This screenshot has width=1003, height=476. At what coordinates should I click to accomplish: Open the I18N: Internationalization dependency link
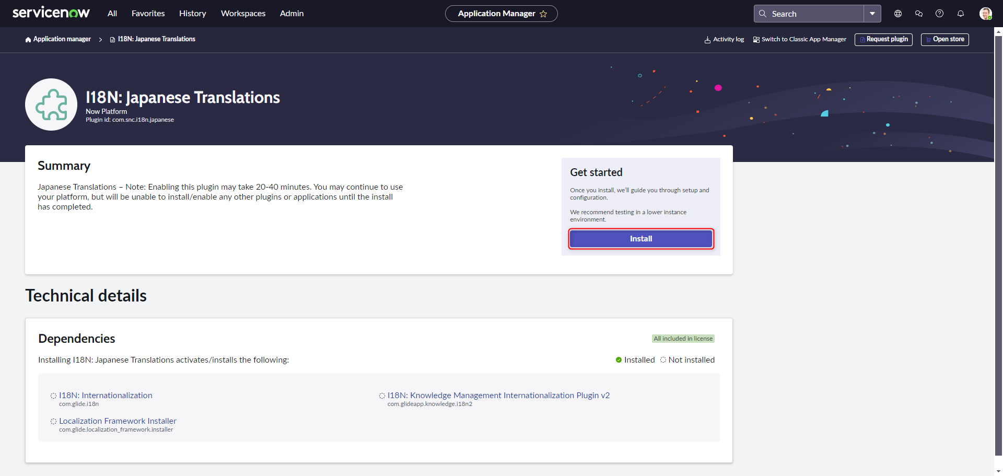pos(106,395)
